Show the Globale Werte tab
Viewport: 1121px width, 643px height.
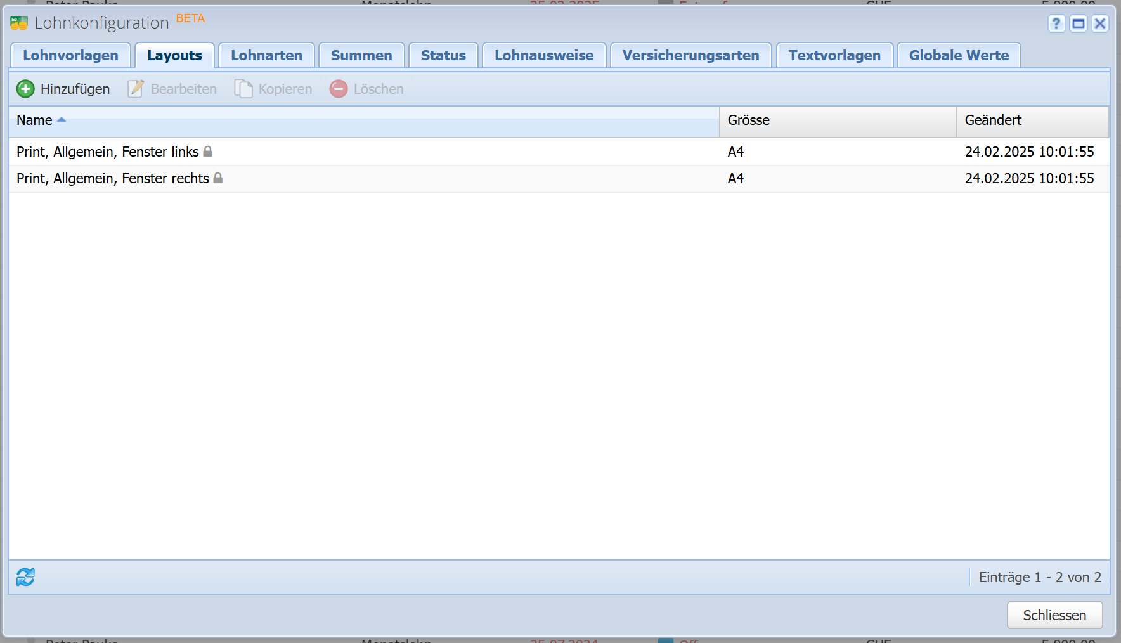pyautogui.click(x=959, y=56)
